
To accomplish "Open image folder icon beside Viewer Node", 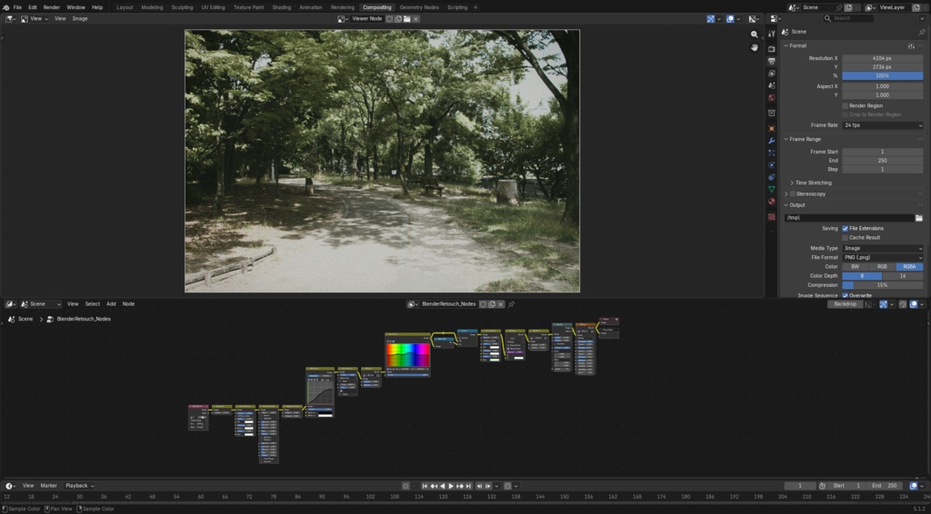I will pyautogui.click(x=406, y=19).
